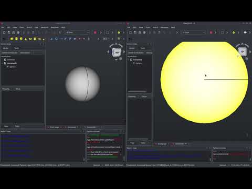The width and height of the screenshot is (252, 189).
Task: Click New document icon in right window
Action: (x=130, y=33)
